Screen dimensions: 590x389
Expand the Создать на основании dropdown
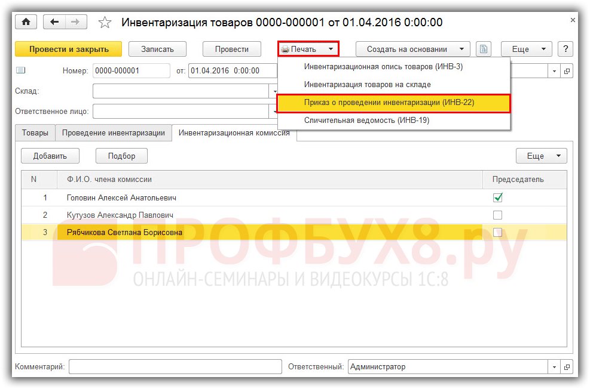(413, 49)
